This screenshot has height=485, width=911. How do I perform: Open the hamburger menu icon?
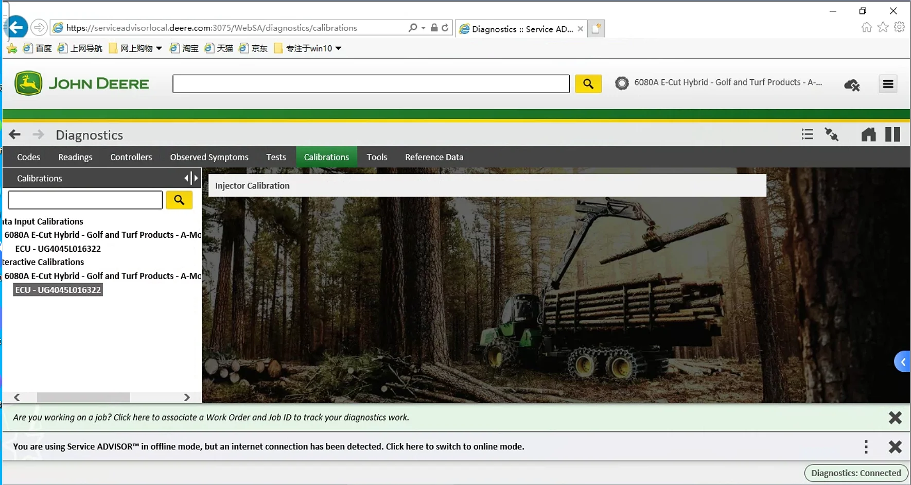(888, 84)
